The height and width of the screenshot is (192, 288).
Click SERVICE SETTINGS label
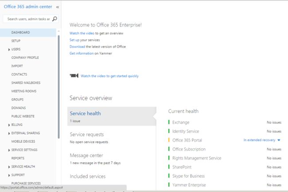[24, 150]
